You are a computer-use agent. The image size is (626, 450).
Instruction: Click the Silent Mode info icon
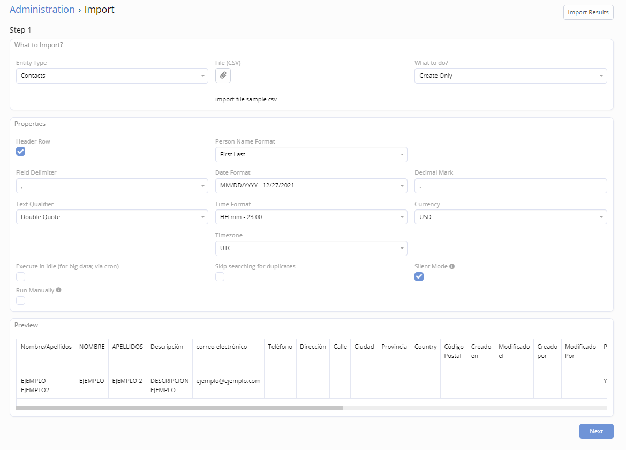[x=452, y=266]
